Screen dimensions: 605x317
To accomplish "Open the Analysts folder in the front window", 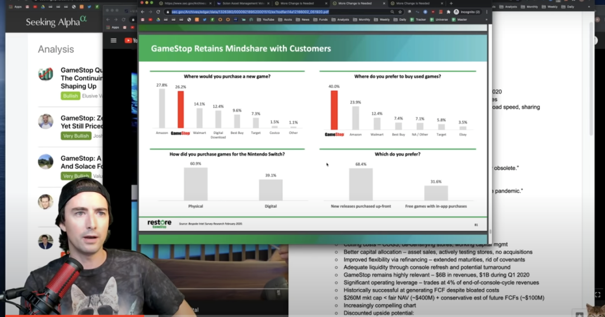I will pos(341,20).
